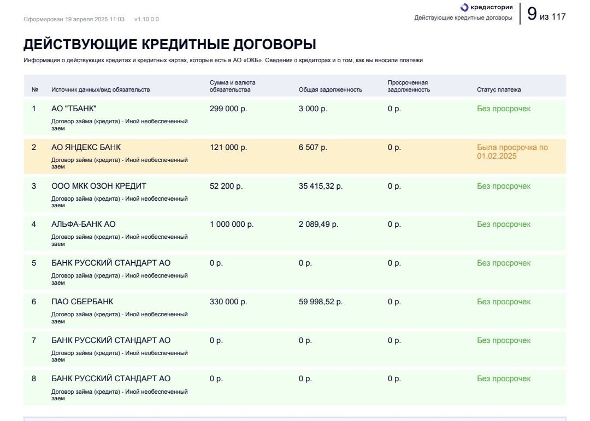Click the 3 000 р. total debt
Image resolution: width=590 pixels, height=421 pixels.
312,109
